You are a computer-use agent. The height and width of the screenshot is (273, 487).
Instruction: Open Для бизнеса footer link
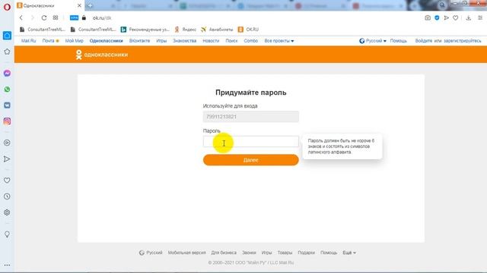pyautogui.click(x=224, y=253)
